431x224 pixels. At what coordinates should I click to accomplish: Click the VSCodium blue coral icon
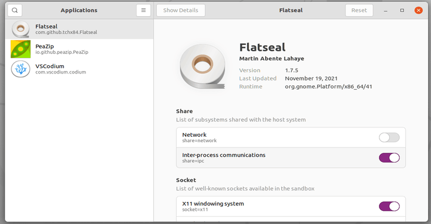click(x=20, y=69)
